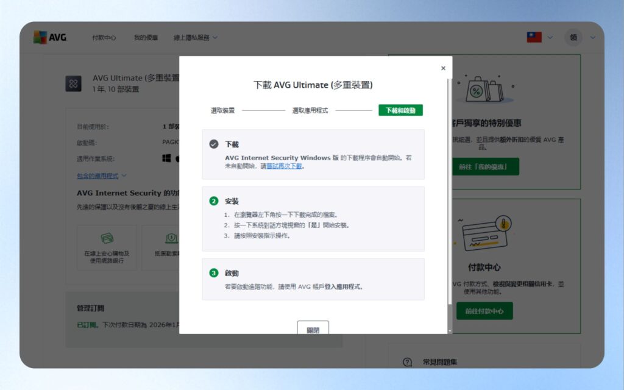Click the dialog title 下載 AVG Ultimate
The image size is (624, 390).
pyautogui.click(x=313, y=85)
